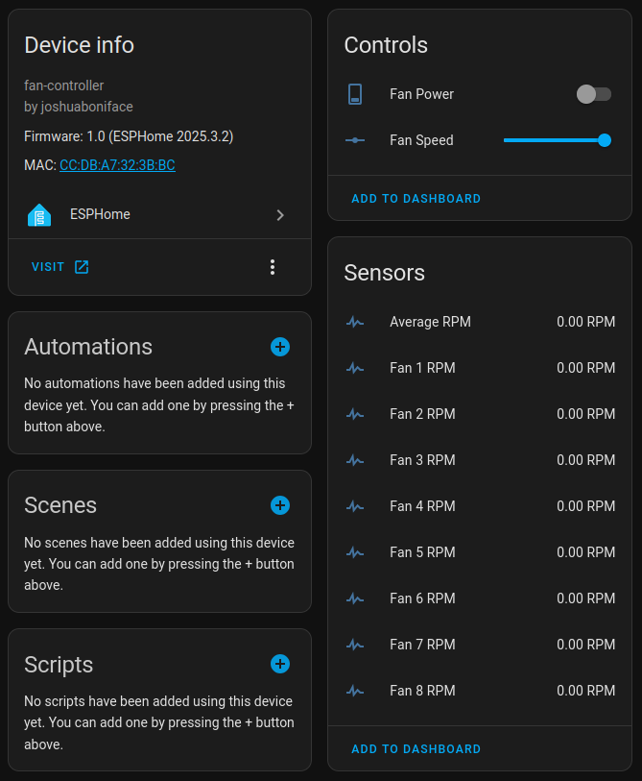This screenshot has height=781, width=642.
Task: Click the Fan 8 RPM sensor icon
Action: click(355, 691)
